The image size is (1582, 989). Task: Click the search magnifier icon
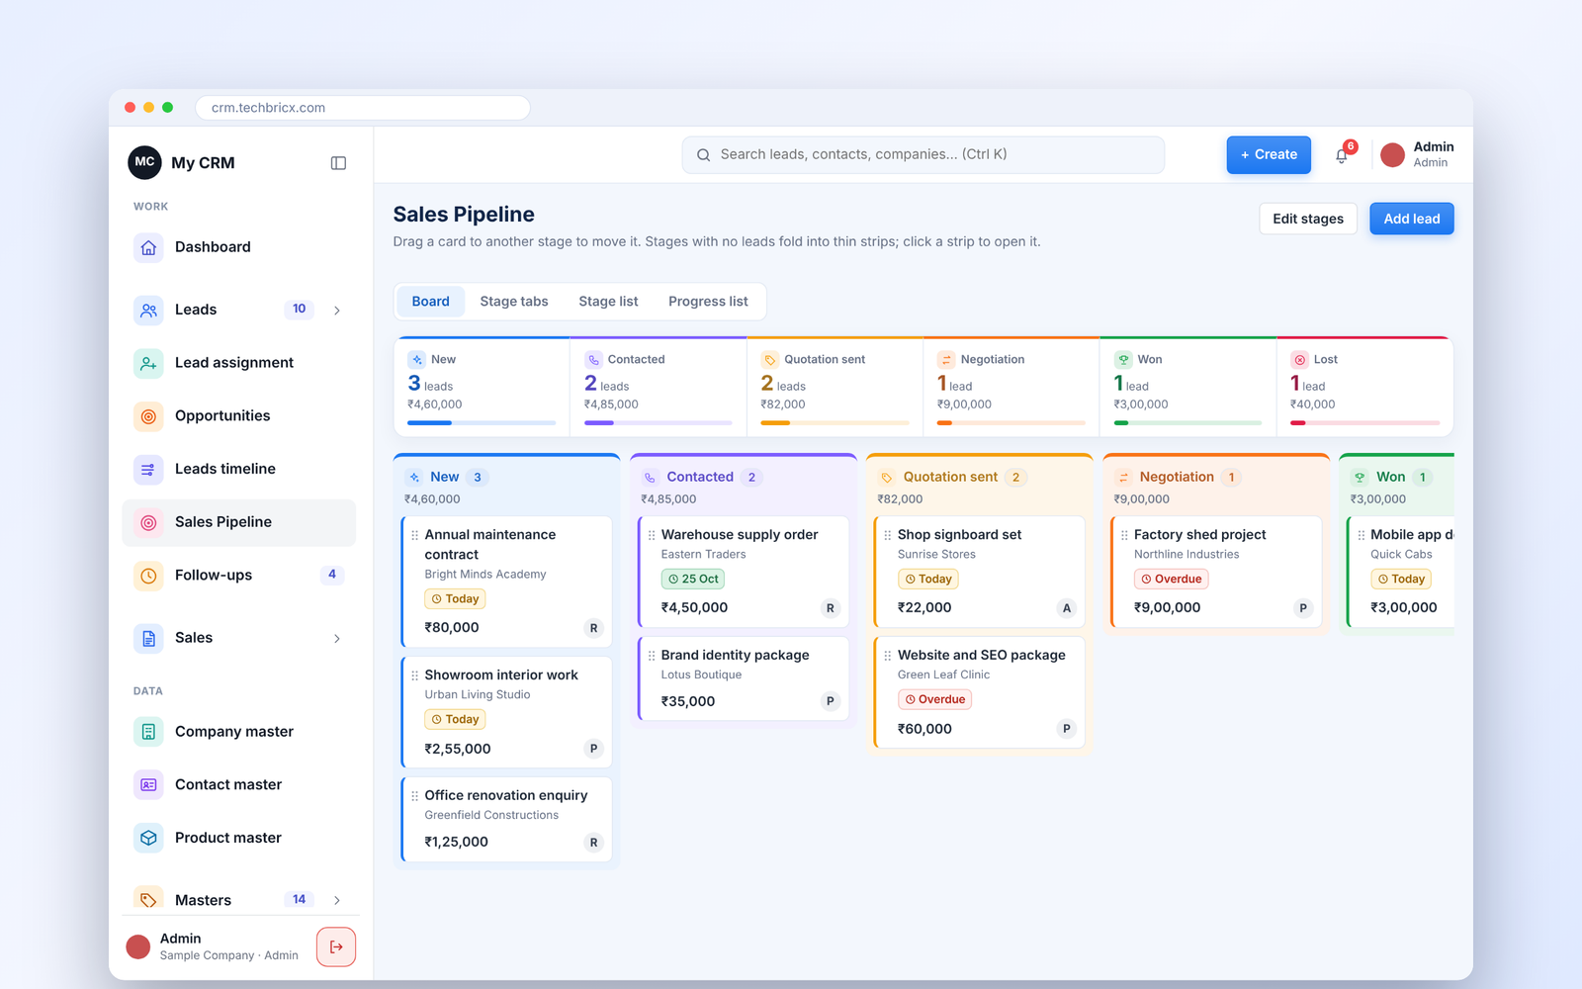pos(704,155)
